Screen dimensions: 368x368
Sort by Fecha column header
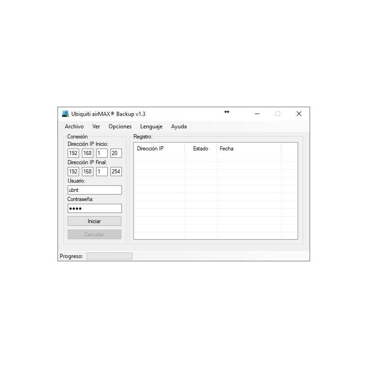(x=249, y=149)
